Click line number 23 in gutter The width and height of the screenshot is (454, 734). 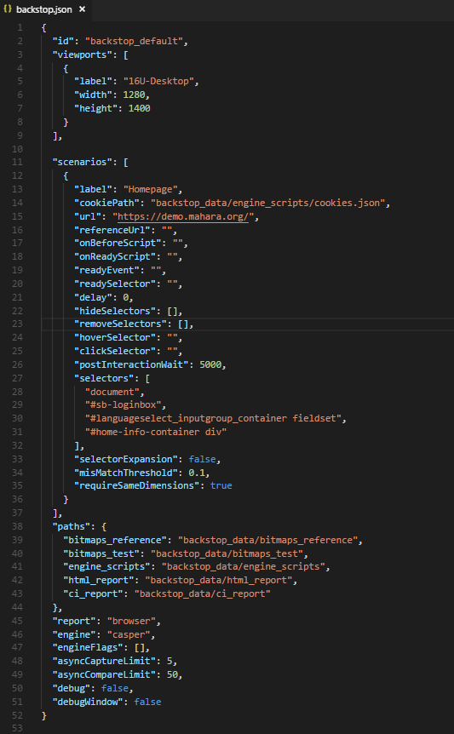[17, 324]
